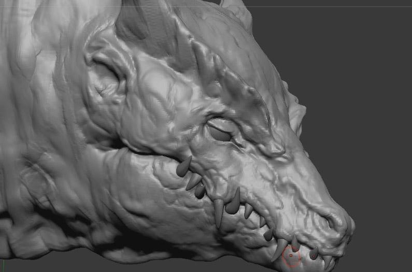
Task: Click the rearmost tooth at the mouth corner
Action: point(184,166)
